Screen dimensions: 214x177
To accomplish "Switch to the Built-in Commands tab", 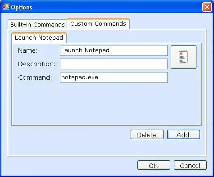I will point(37,24).
